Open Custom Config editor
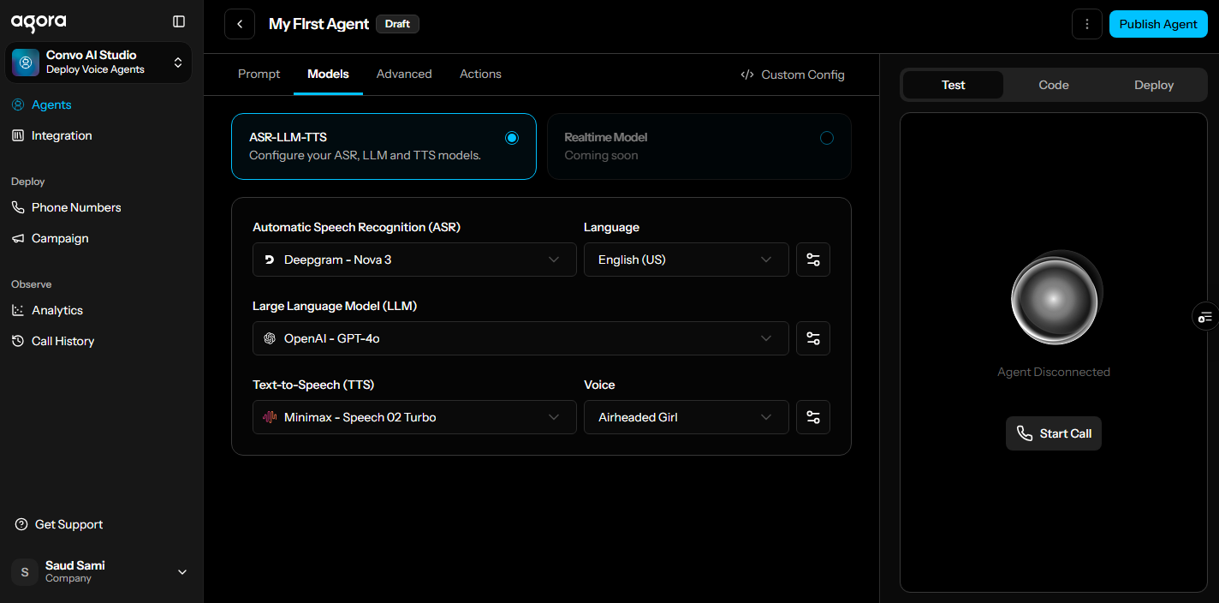1219x603 pixels. click(x=793, y=75)
